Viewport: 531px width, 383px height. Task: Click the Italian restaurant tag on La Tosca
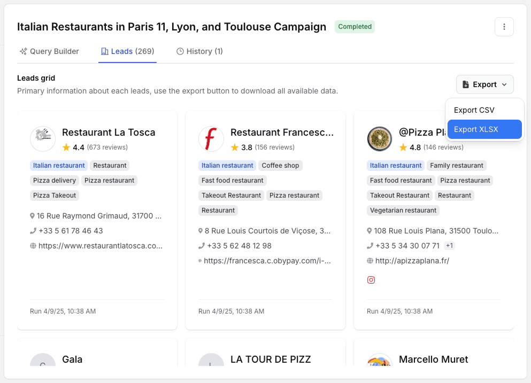59,166
